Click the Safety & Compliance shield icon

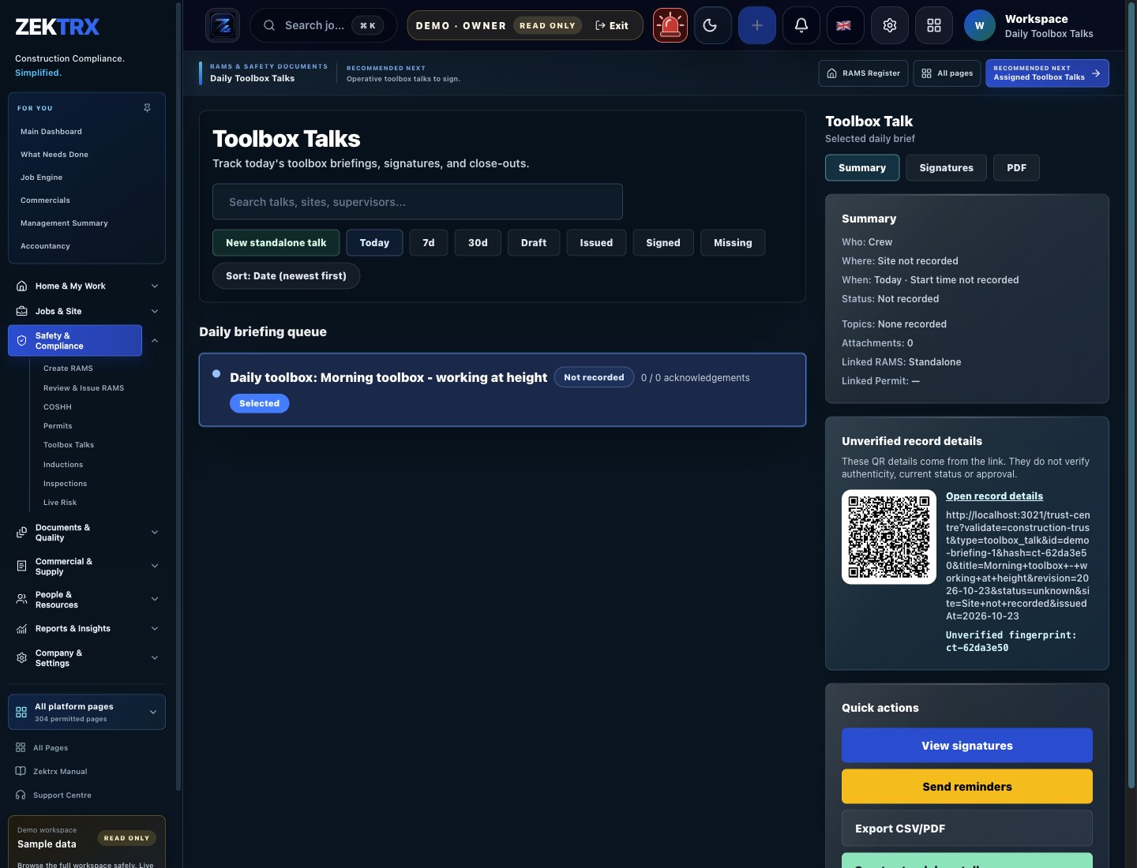[x=22, y=341]
